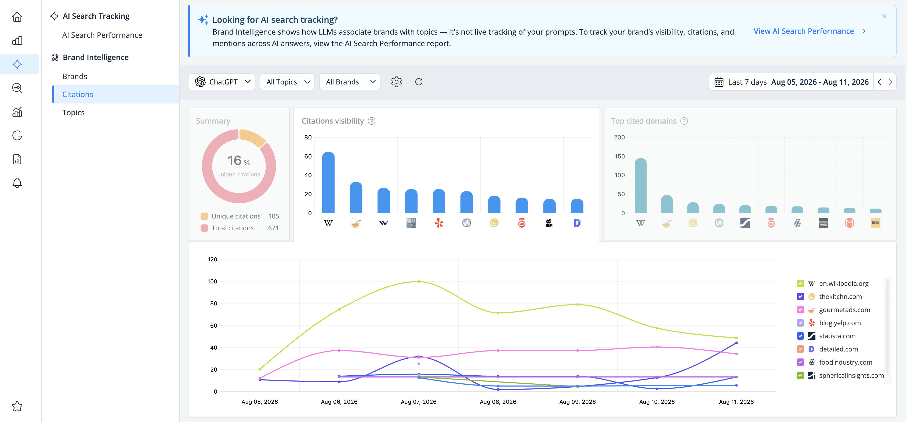Click the tallest bar in Top cited domains

point(640,186)
